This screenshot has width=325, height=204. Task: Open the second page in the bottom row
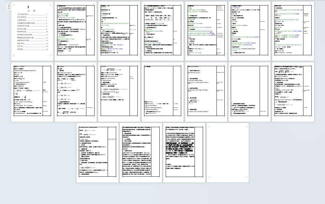tap(141, 153)
